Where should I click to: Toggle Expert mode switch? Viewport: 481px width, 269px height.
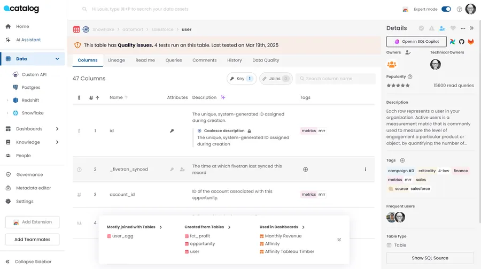click(x=446, y=9)
